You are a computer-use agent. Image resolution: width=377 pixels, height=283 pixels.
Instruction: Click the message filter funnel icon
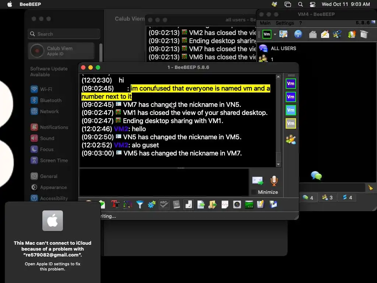pyautogui.click(x=140, y=205)
